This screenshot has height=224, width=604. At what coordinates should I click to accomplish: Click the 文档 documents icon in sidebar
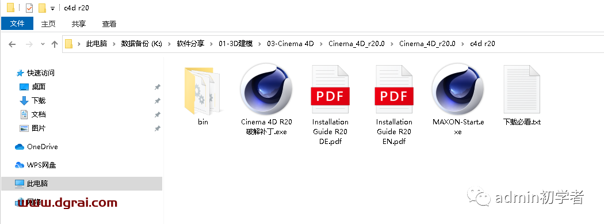pyautogui.click(x=24, y=115)
